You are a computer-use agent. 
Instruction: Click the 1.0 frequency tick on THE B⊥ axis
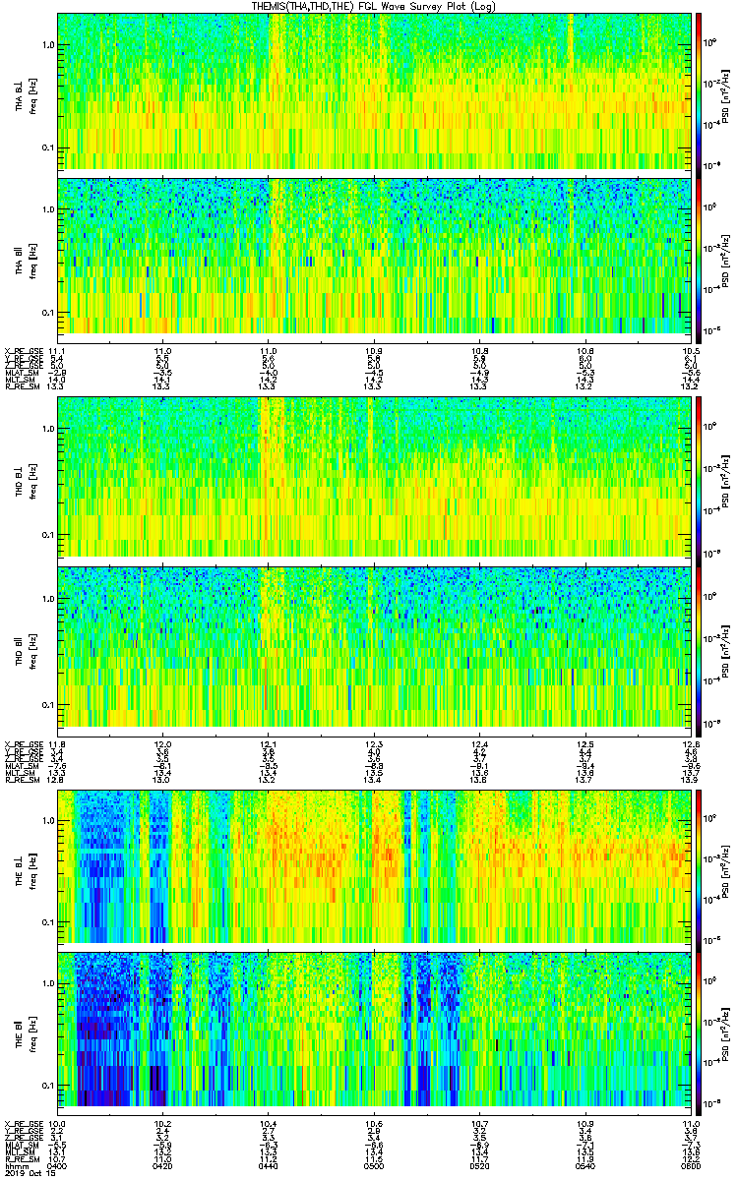[x=46, y=819]
